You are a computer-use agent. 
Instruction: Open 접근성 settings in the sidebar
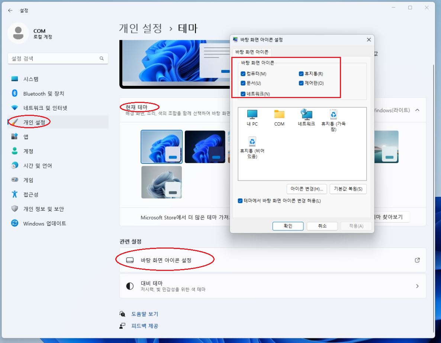point(30,194)
